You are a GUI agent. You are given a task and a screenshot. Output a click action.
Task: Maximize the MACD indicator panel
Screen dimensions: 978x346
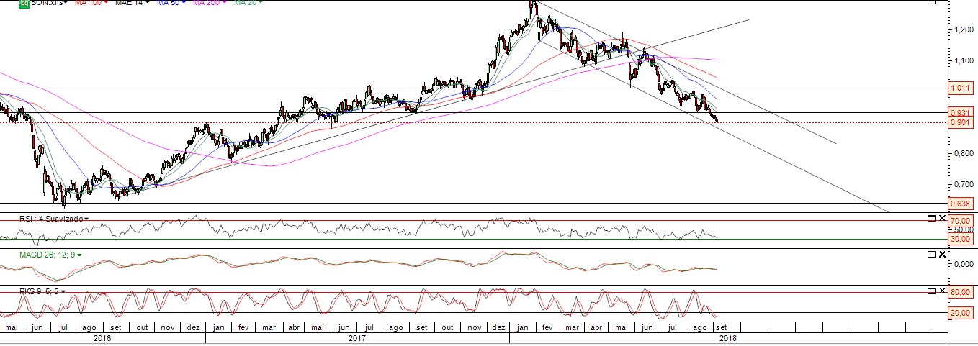pyautogui.click(x=931, y=255)
